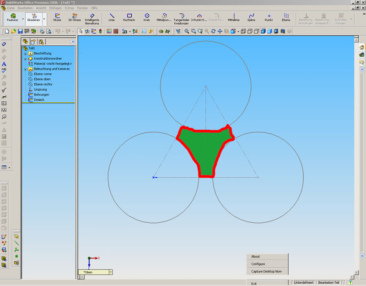Open the Einfügen menu

[x=56, y=8]
